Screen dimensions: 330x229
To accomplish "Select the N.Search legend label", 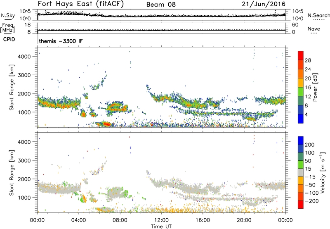I will click(318, 15).
